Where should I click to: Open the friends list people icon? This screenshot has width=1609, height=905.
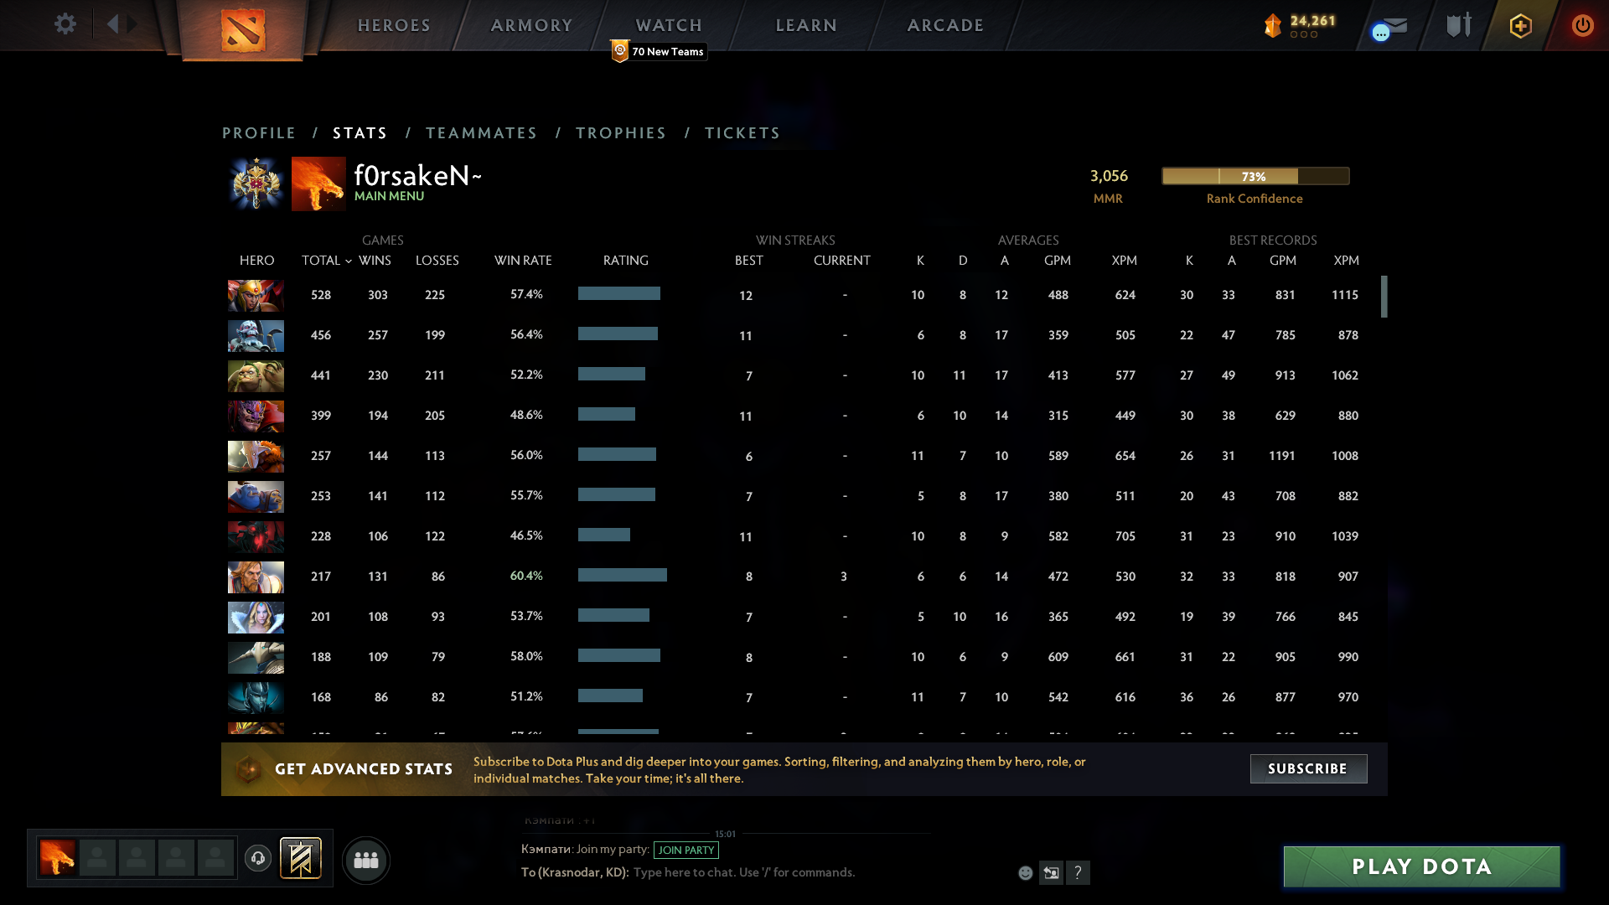point(365,860)
